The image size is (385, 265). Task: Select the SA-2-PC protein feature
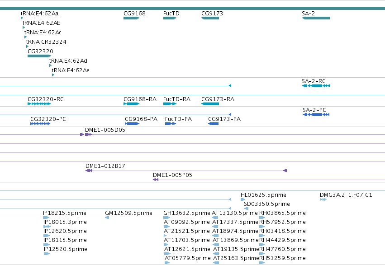316,115
